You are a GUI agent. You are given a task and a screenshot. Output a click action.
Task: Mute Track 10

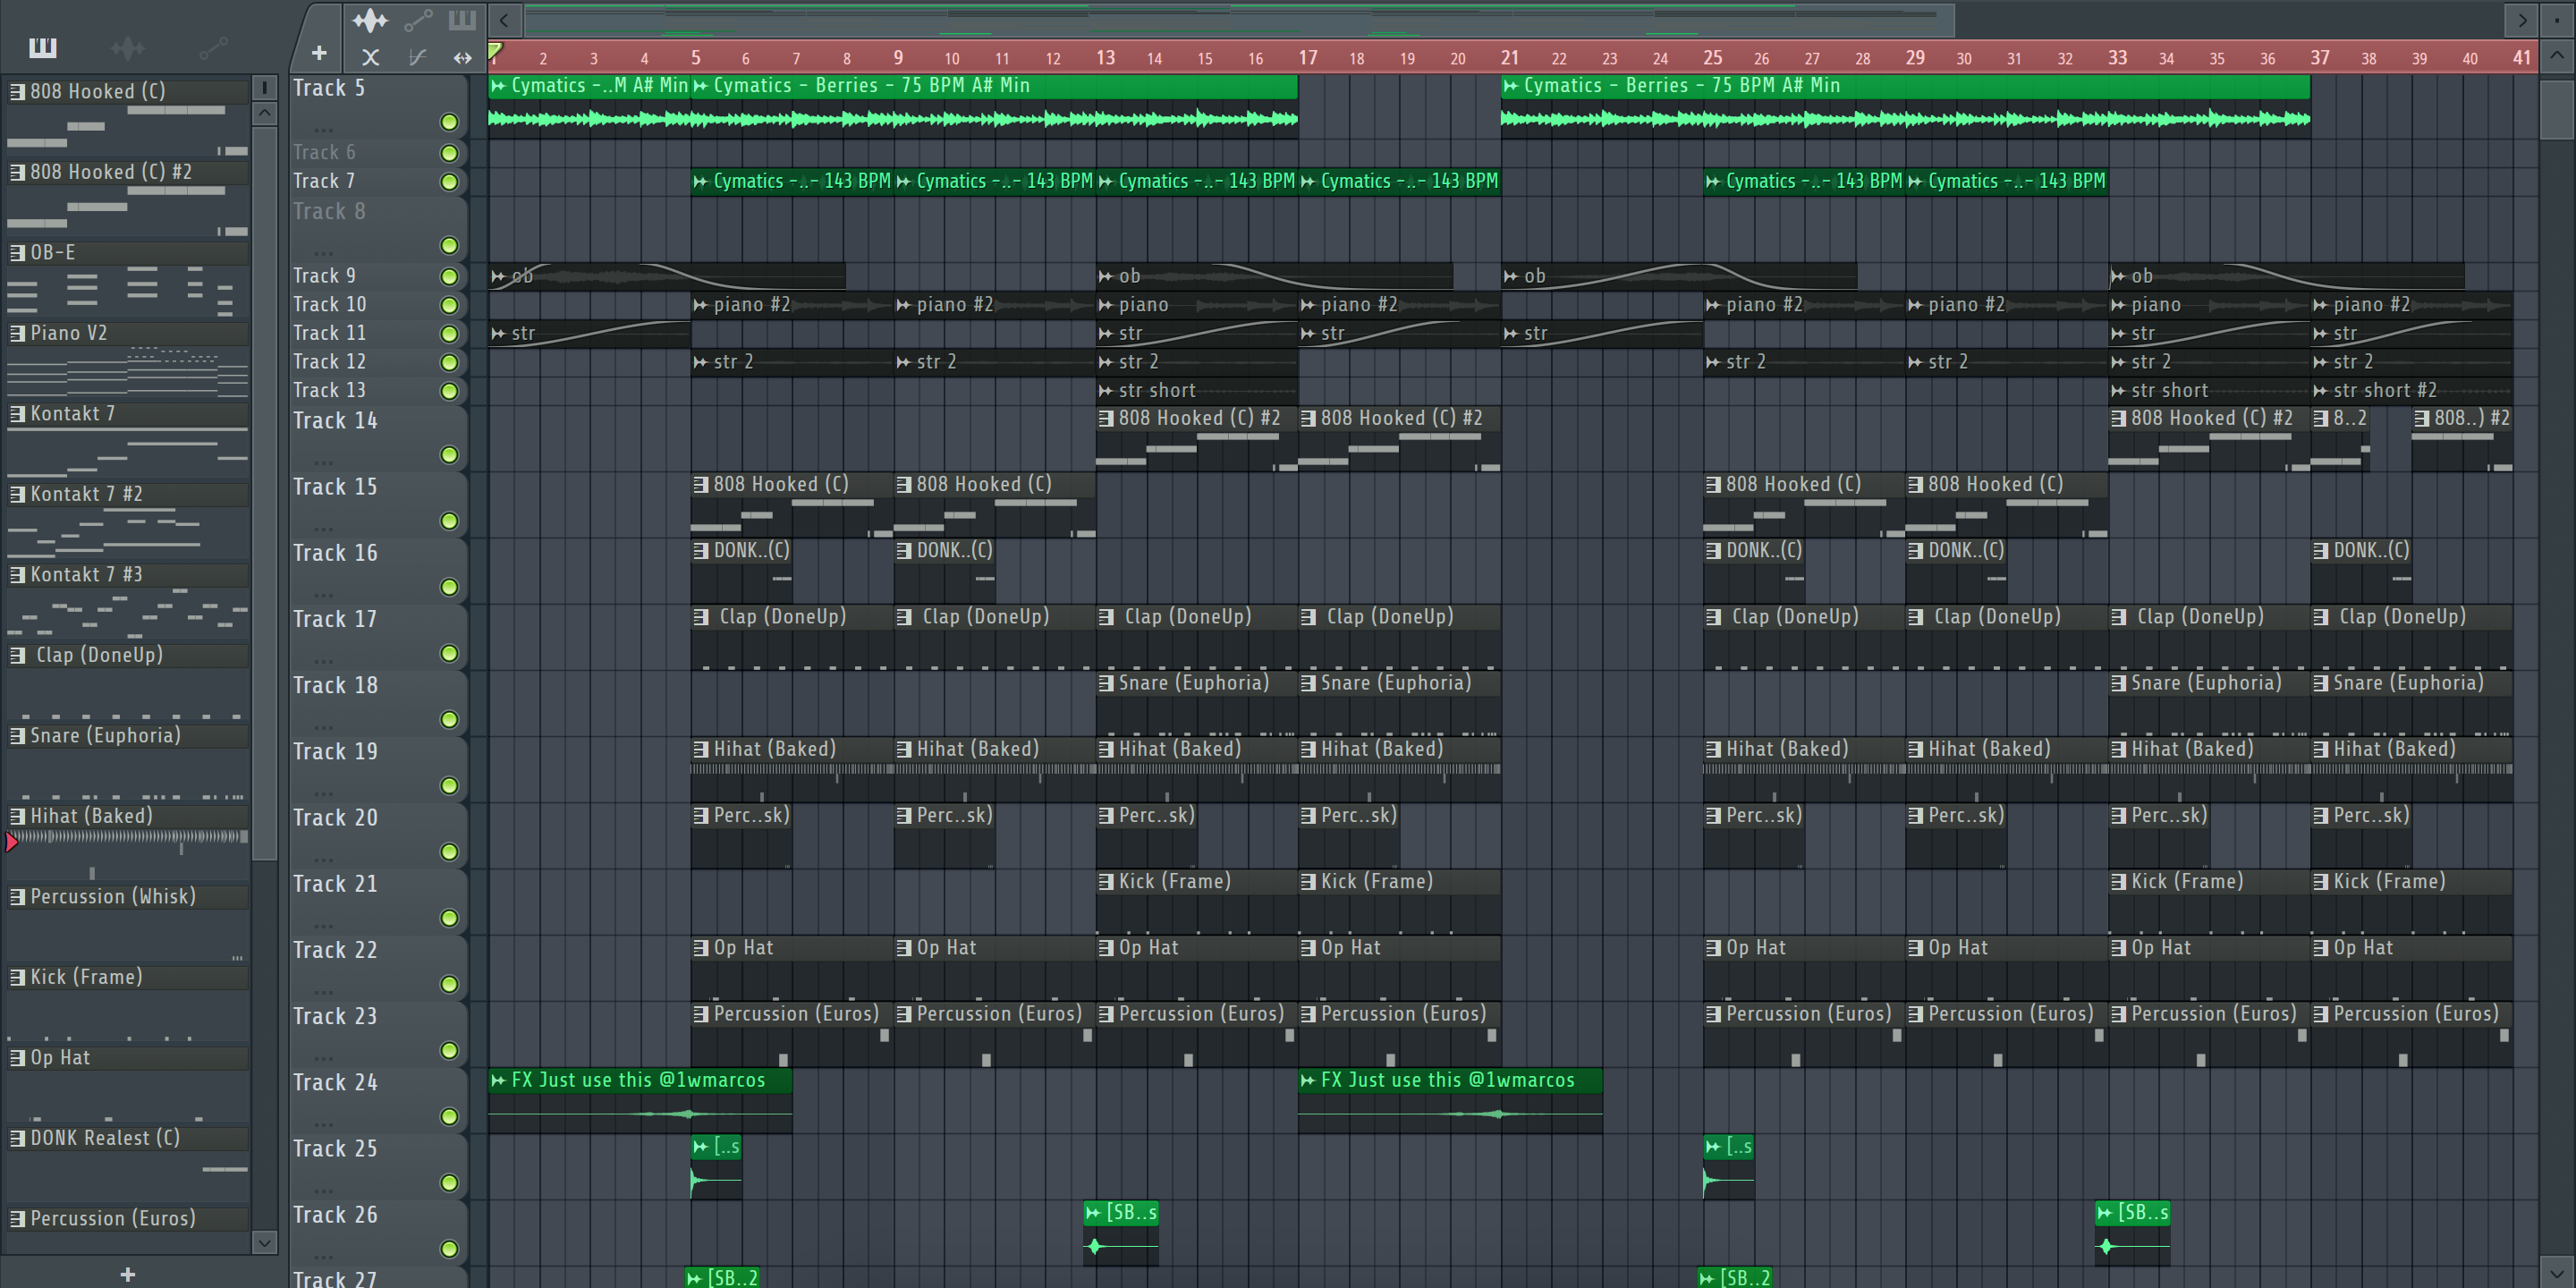(449, 305)
